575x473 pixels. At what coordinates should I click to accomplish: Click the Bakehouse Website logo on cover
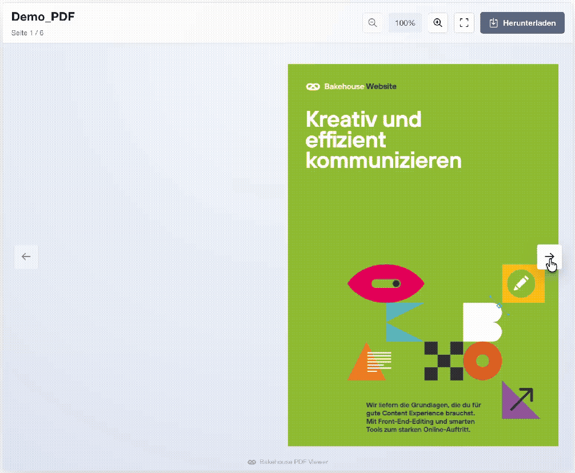coord(351,86)
